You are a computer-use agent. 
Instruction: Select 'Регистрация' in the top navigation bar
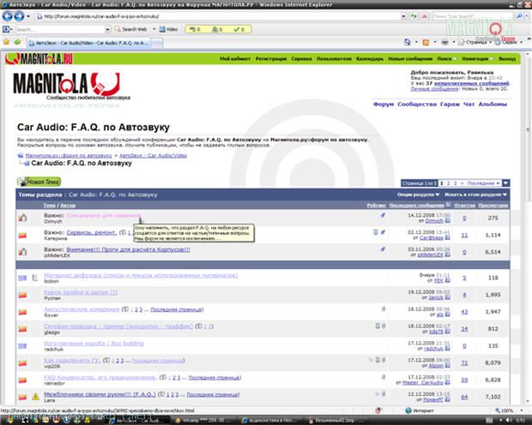tap(270, 58)
